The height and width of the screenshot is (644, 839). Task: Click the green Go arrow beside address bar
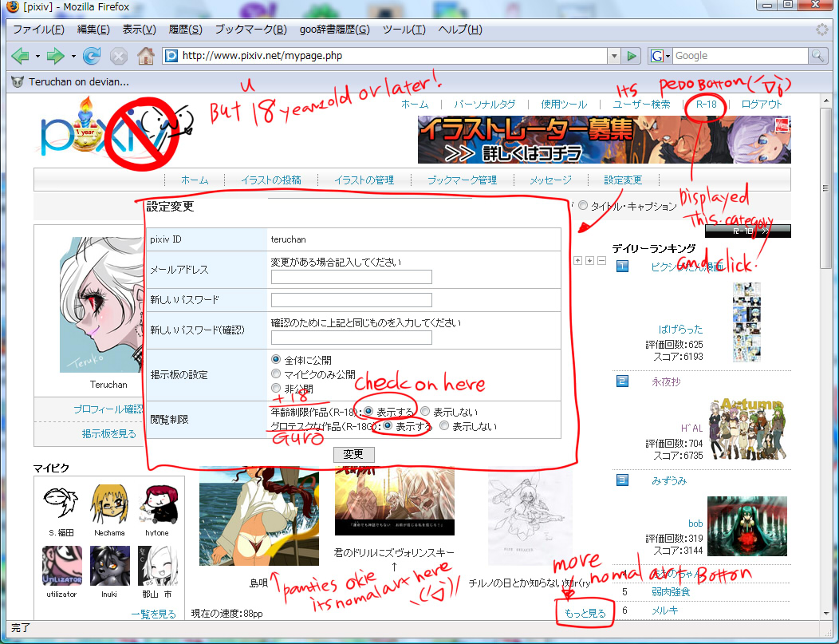coord(632,56)
